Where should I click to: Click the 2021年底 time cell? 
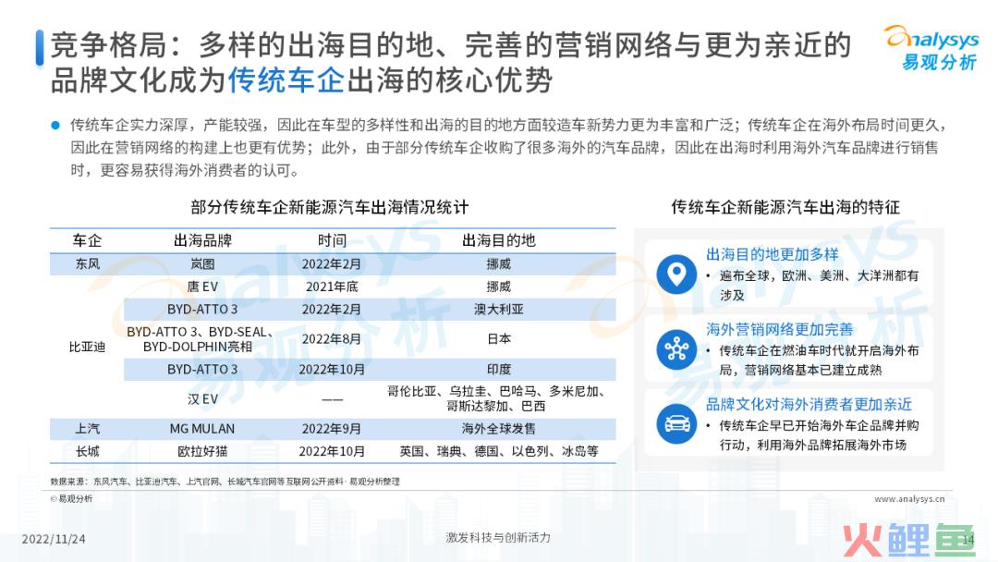pos(332,287)
